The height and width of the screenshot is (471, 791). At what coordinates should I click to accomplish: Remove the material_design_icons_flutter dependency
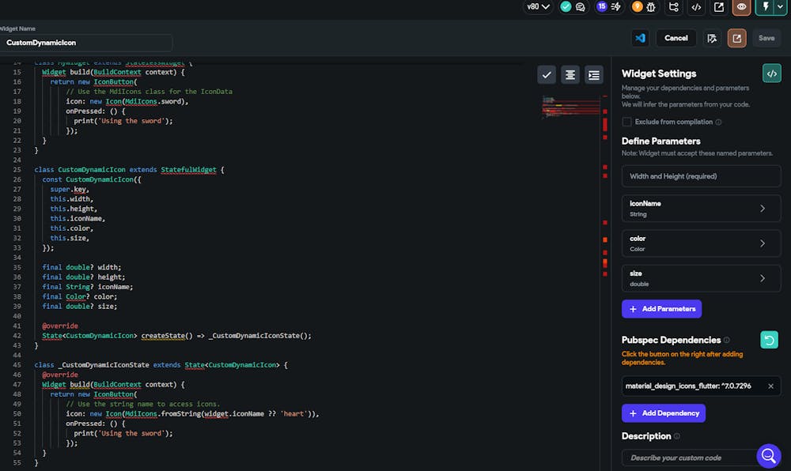[x=770, y=386]
